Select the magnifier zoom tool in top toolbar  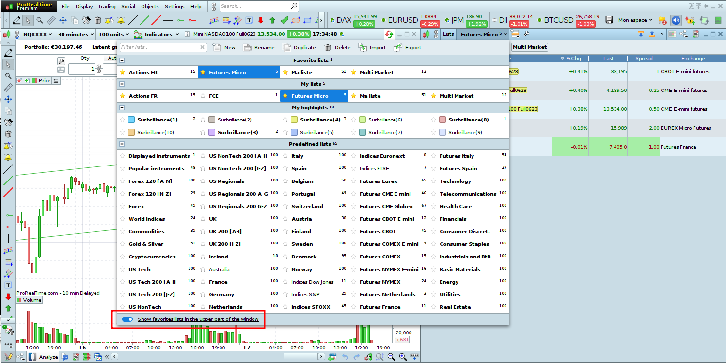40,20
